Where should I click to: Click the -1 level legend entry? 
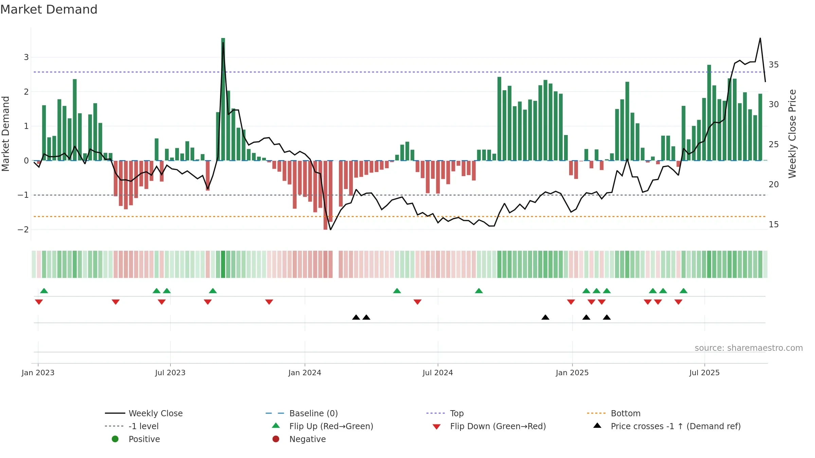click(132, 426)
